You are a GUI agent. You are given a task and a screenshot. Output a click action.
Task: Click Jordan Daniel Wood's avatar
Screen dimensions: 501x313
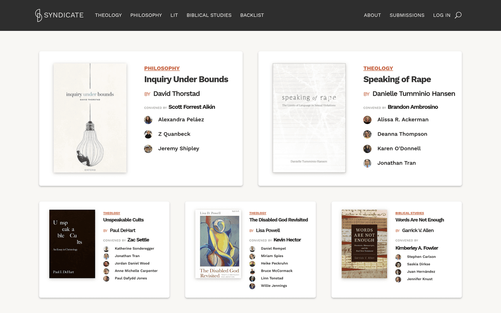pyautogui.click(x=106, y=264)
